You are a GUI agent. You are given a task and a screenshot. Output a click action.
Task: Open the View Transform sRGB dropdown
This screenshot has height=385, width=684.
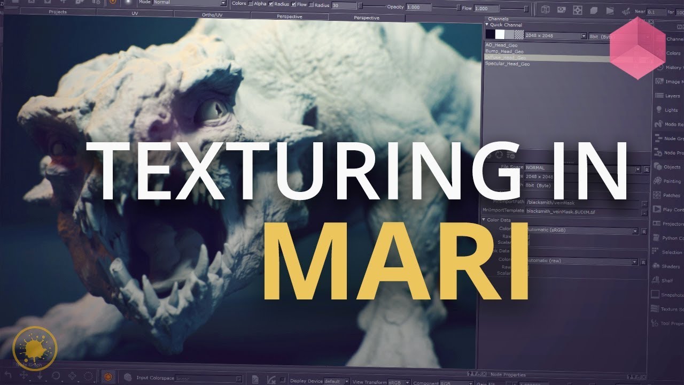399,382
